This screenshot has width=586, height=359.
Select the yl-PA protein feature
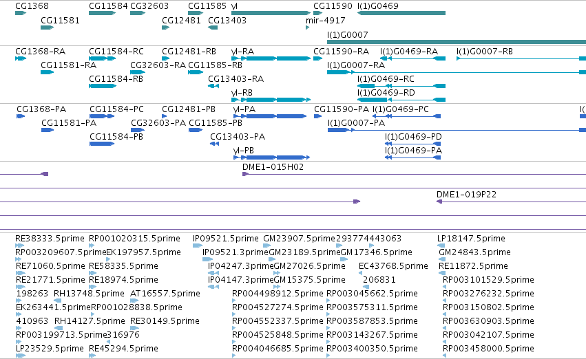[270, 116]
